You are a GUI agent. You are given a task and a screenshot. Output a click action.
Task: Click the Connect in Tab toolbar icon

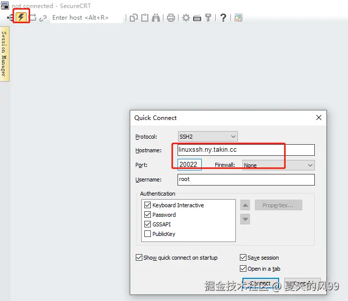tap(33, 17)
